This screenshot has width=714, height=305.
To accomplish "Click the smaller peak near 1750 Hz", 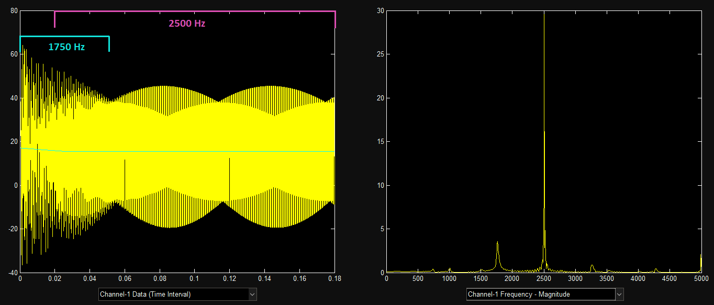I will coord(497,243).
